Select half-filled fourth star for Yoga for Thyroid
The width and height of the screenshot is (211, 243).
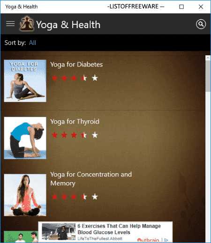tap(84, 135)
